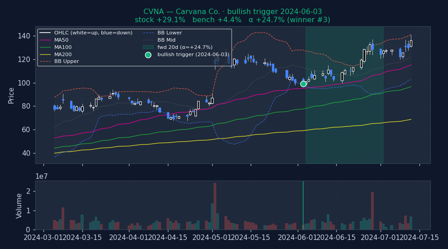This screenshot has height=249, width=448.
Task: Click the green bullish trigger marker on the price chart
Action: (303, 84)
